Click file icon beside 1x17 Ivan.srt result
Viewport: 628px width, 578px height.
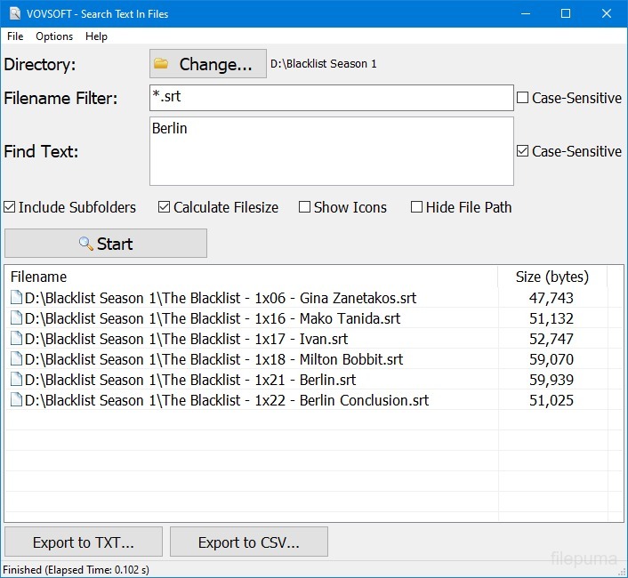[x=17, y=340]
